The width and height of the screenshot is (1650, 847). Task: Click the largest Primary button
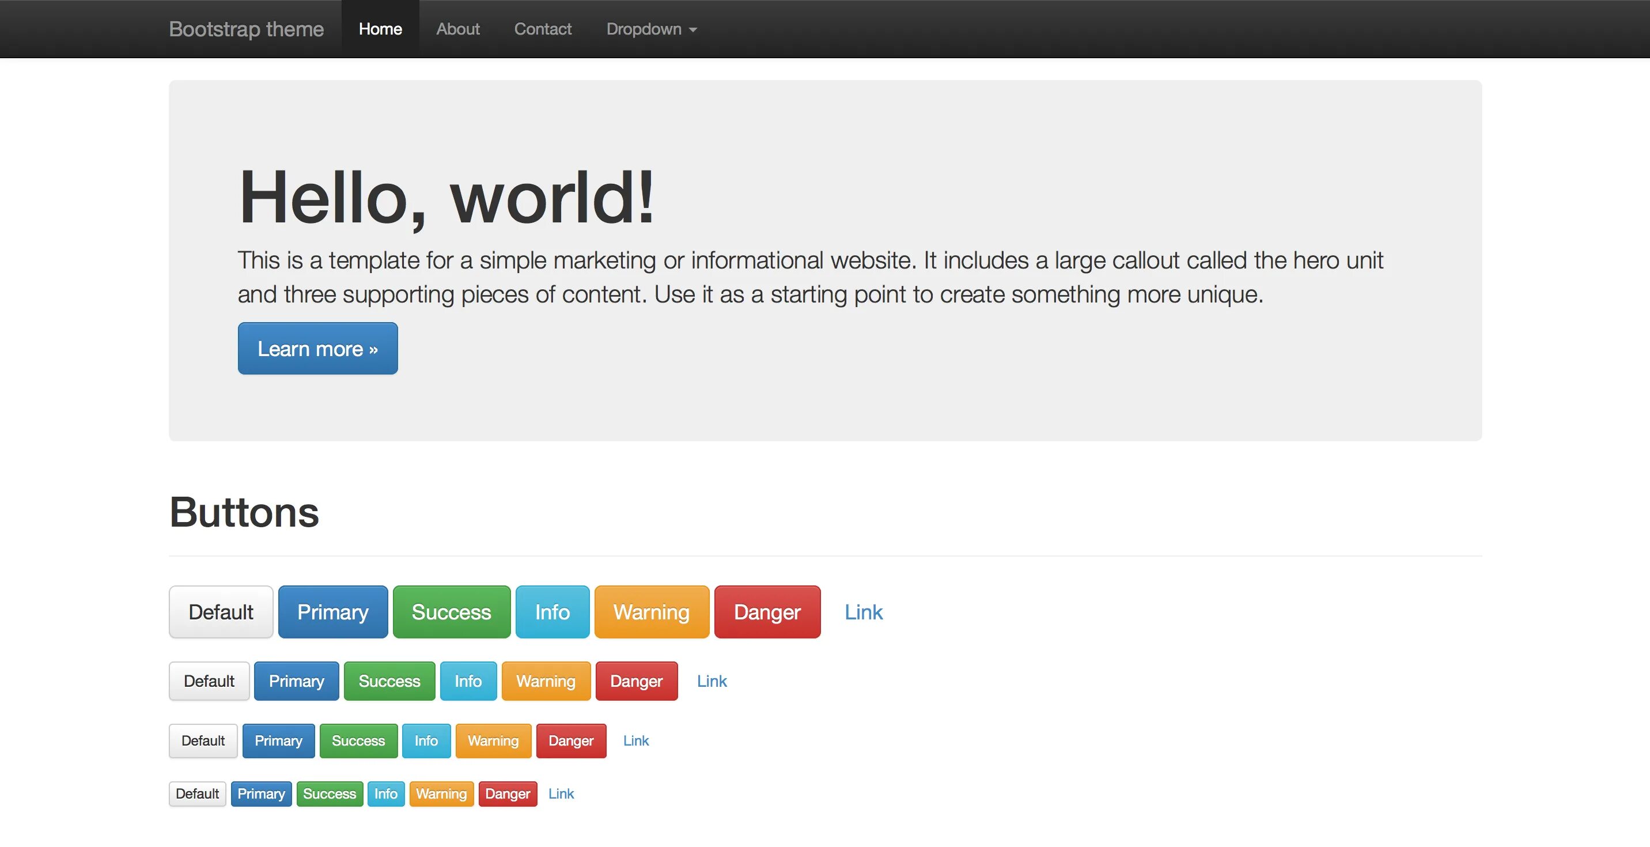click(x=332, y=612)
